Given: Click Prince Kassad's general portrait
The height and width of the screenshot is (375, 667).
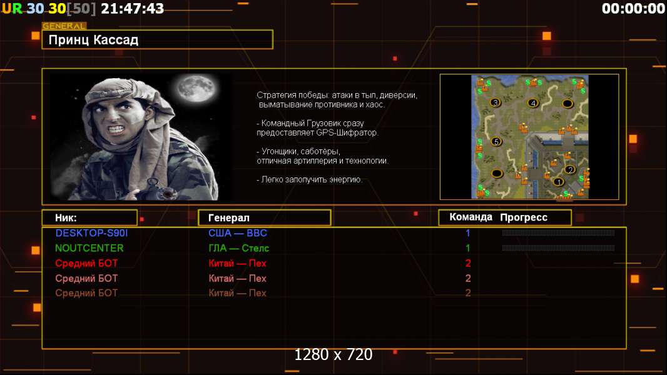Looking at the screenshot, I should point(141,136).
